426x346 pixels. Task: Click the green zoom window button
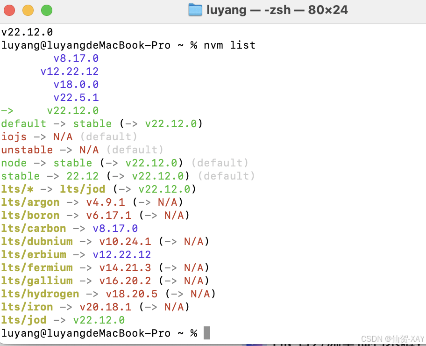tap(47, 10)
